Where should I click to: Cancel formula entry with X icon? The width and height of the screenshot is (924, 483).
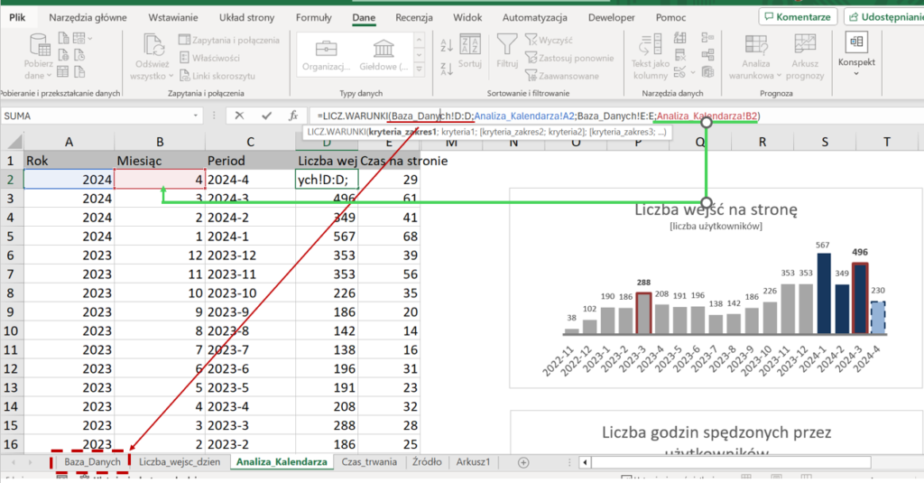[239, 116]
